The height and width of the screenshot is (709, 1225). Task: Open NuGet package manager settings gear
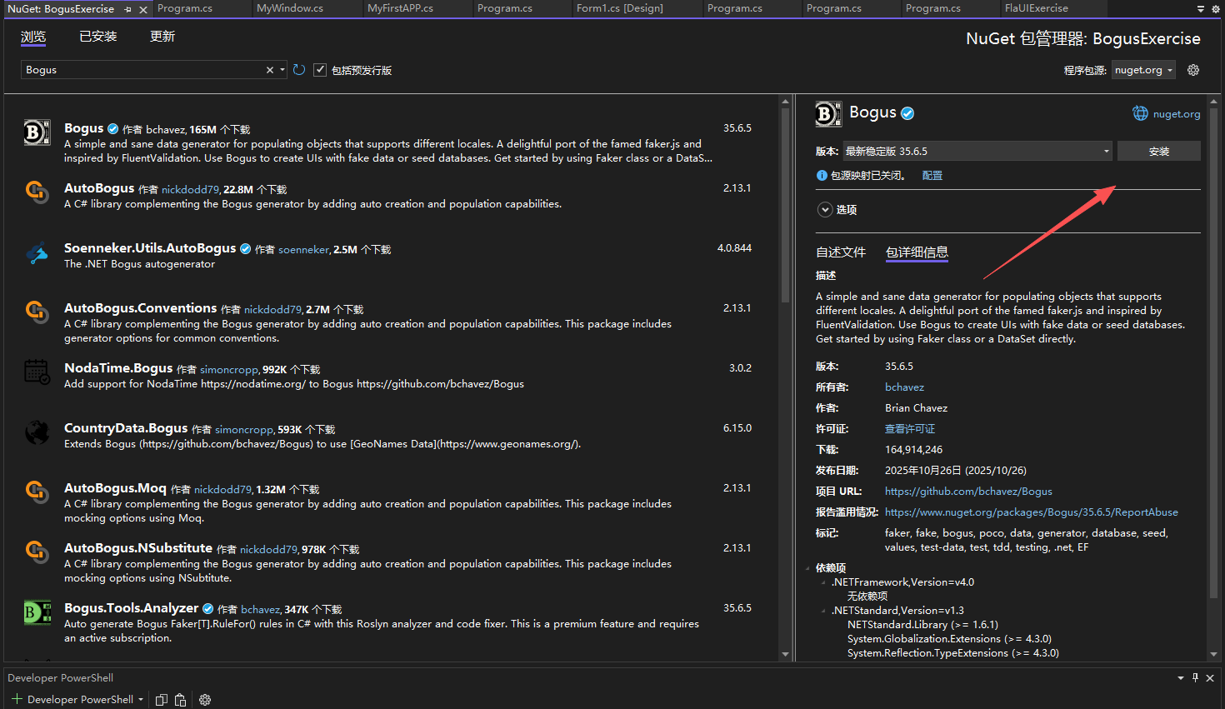pyautogui.click(x=1193, y=70)
